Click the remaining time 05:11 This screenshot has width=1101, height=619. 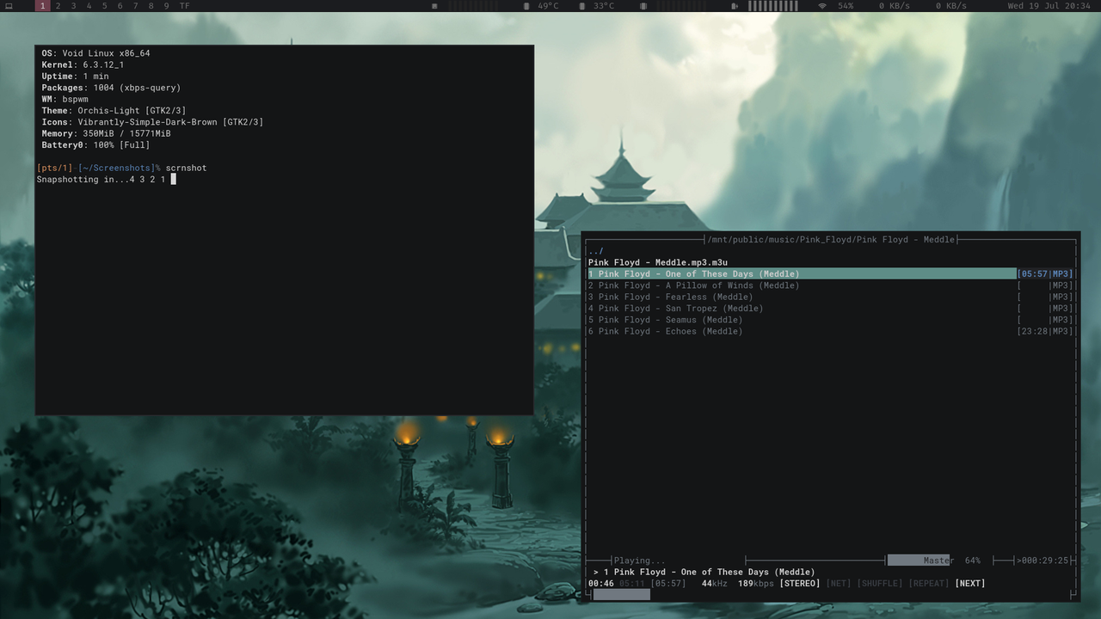pos(632,584)
